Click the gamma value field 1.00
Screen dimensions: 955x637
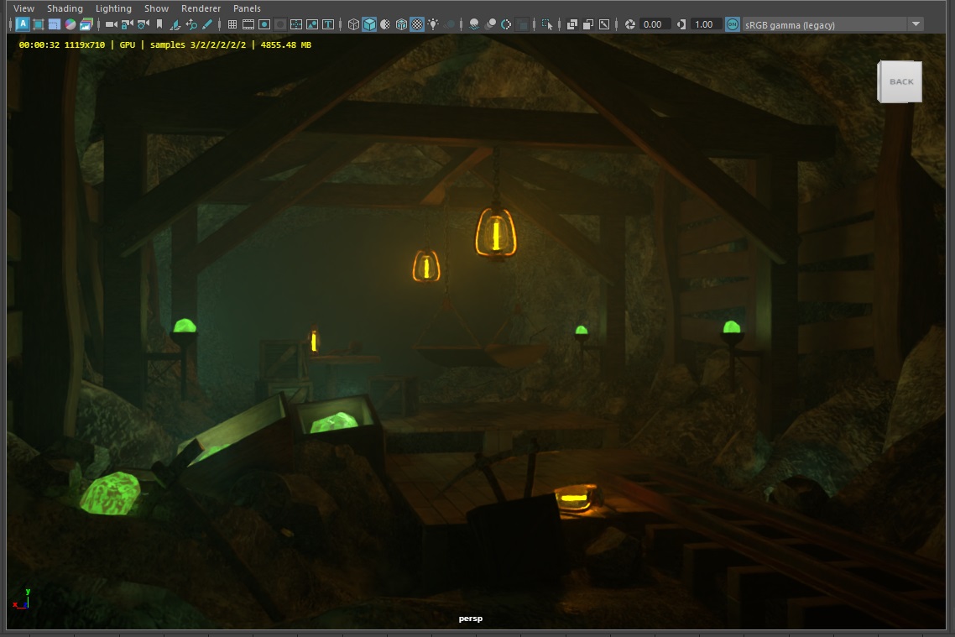(x=704, y=24)
